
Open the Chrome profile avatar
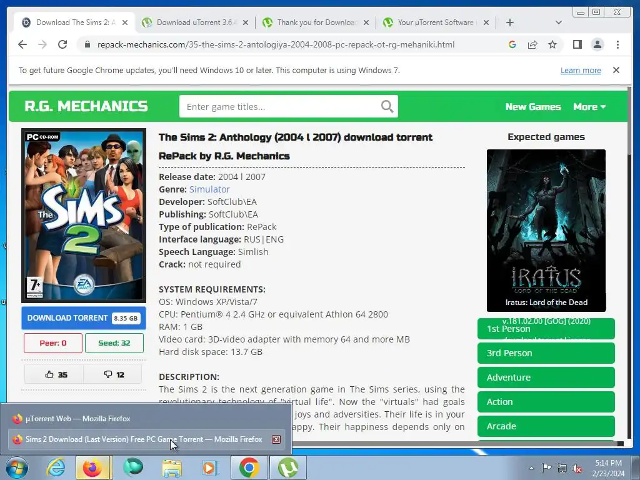click(597, 44)
